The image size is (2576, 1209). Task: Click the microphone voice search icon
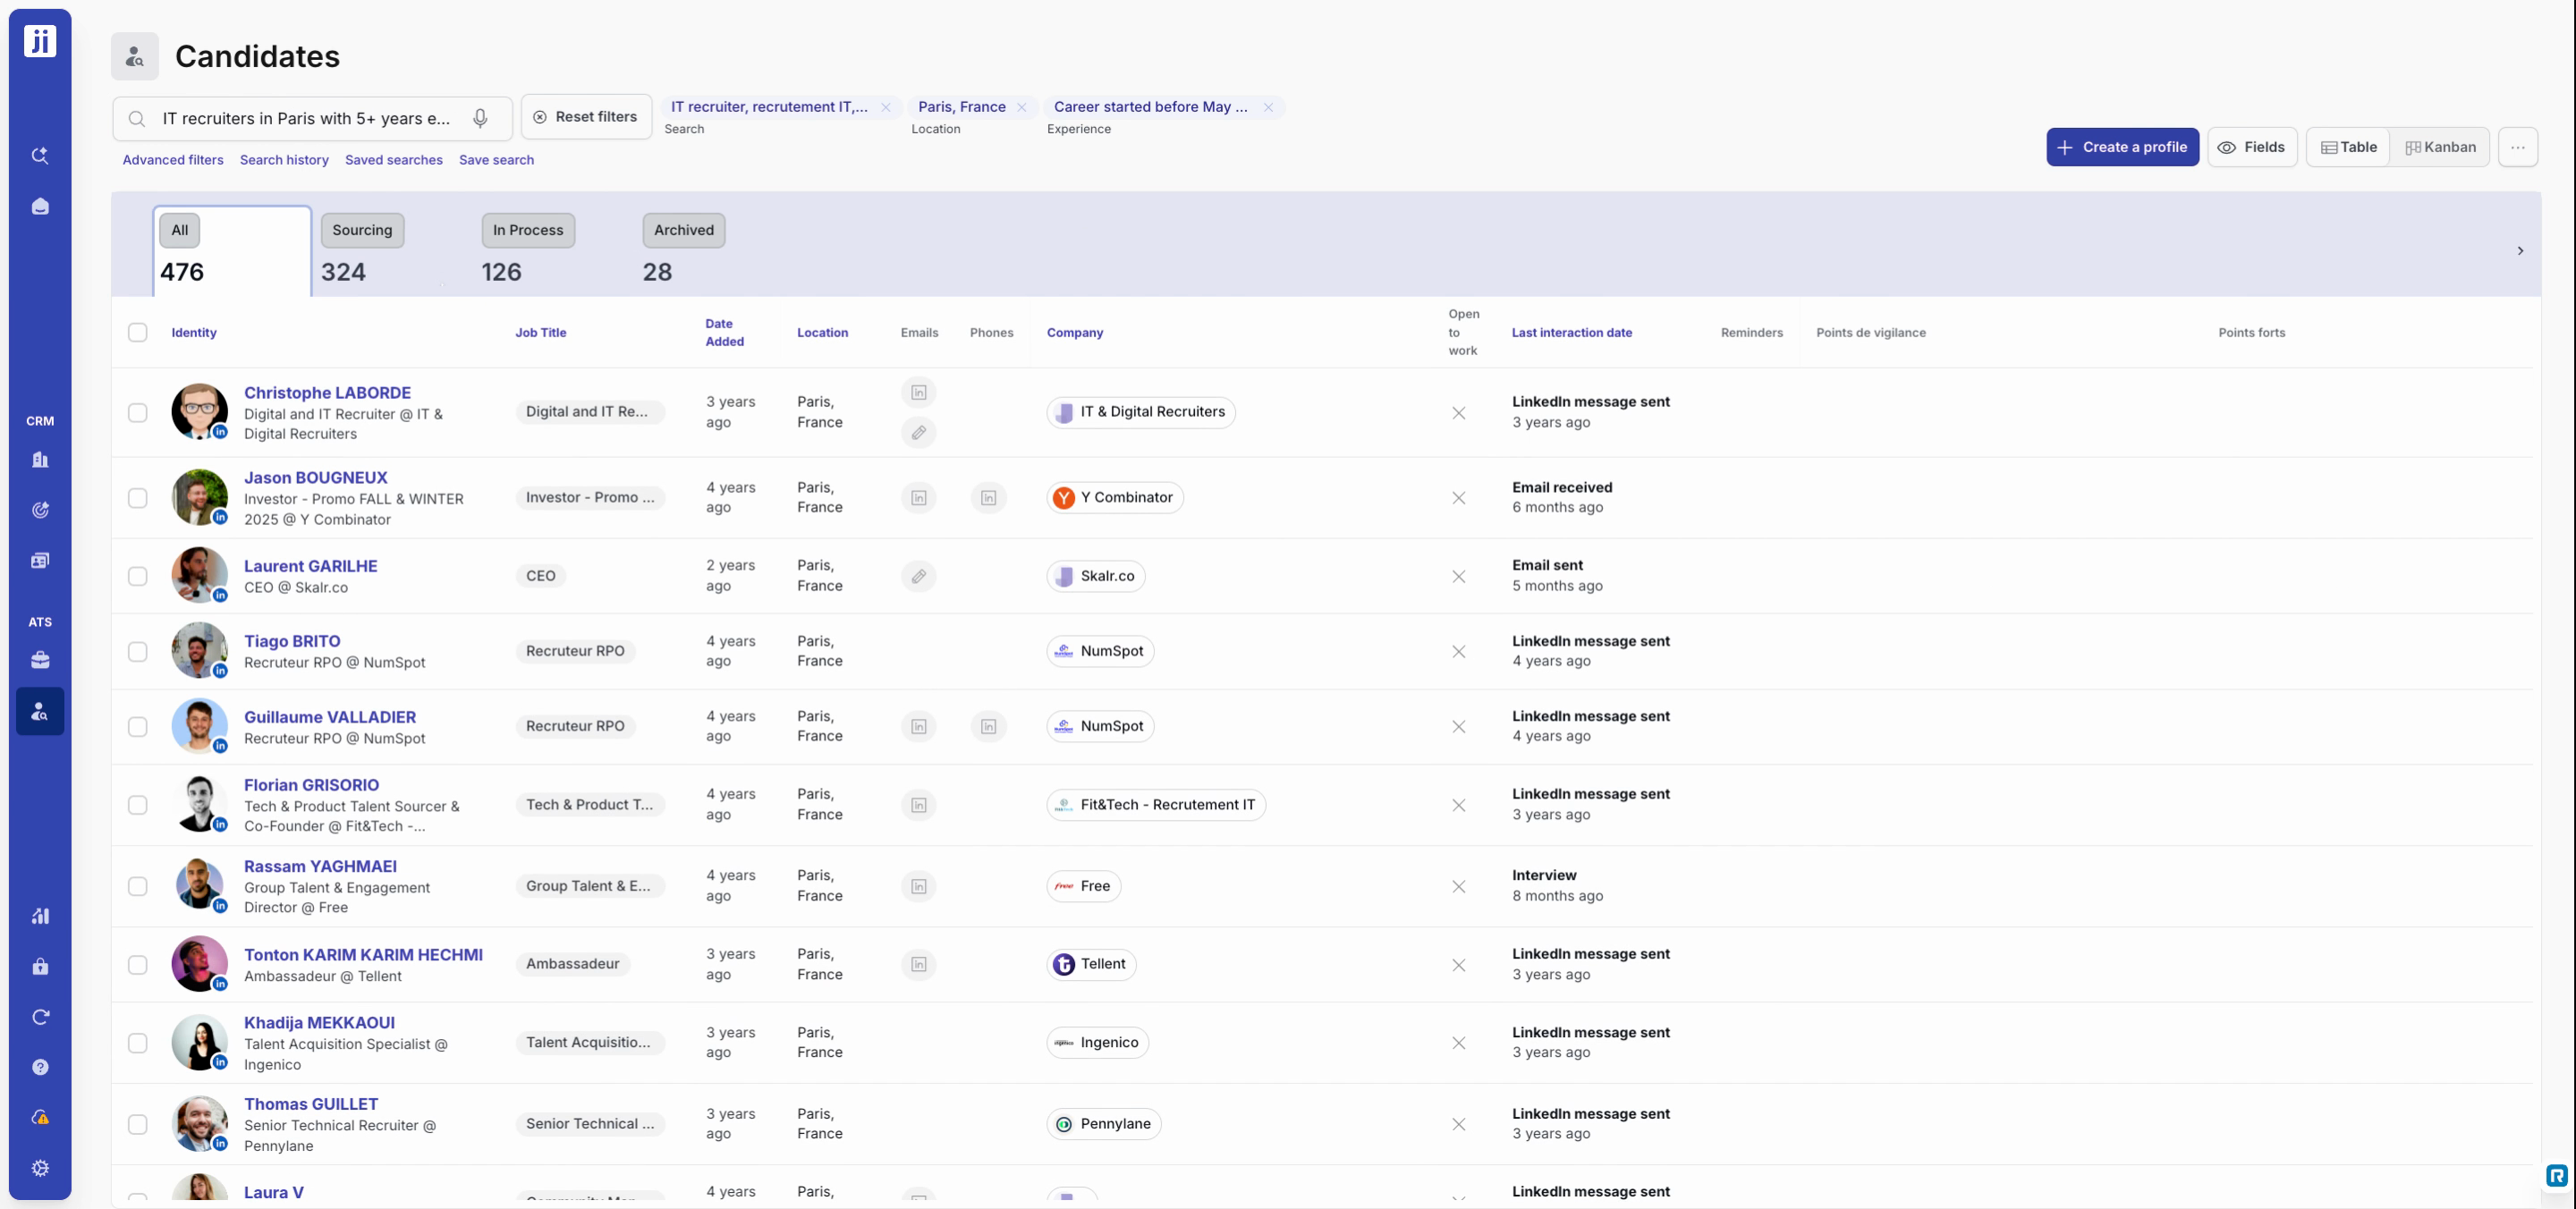point(480,118)
